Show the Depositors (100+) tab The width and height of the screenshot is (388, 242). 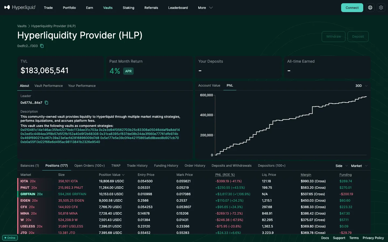click(272, 166)
